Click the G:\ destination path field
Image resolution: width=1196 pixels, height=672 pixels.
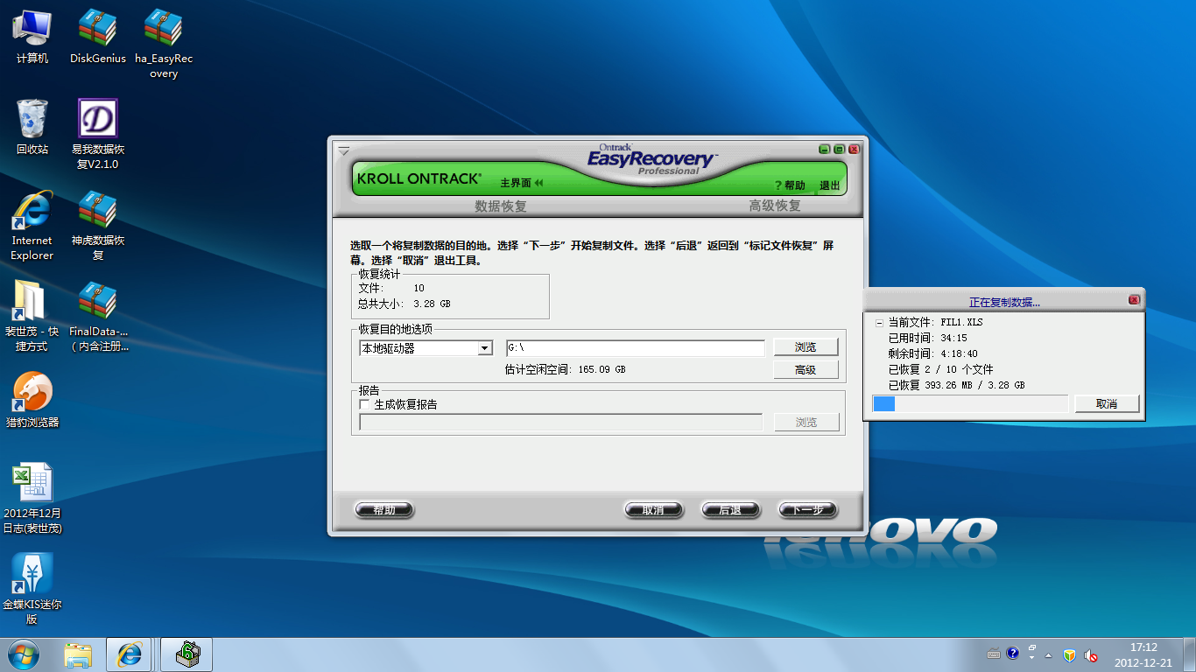click(636, 348)
